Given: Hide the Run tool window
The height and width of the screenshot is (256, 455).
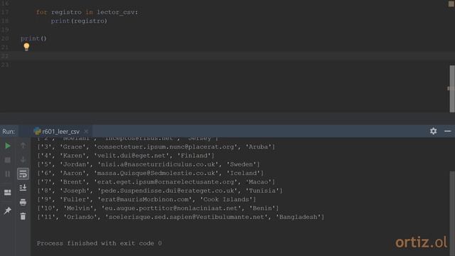Looking at the screenshot, I should pos(447,131).
